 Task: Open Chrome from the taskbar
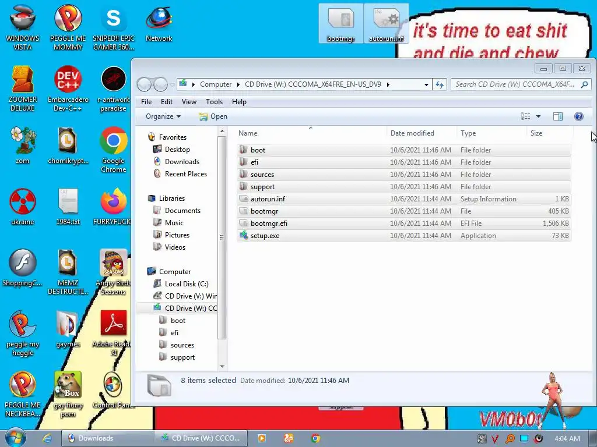click(315, 438)
